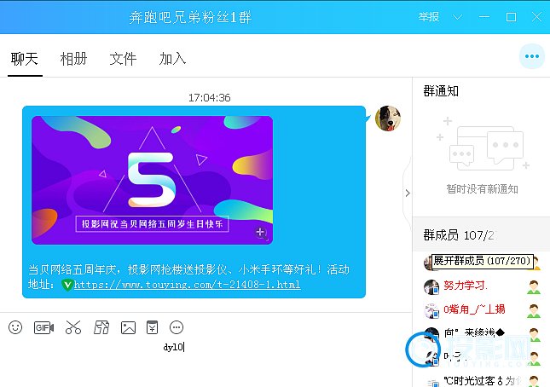Click the blue three-dot more options button
550x387 pixels.
coord(532,56)
